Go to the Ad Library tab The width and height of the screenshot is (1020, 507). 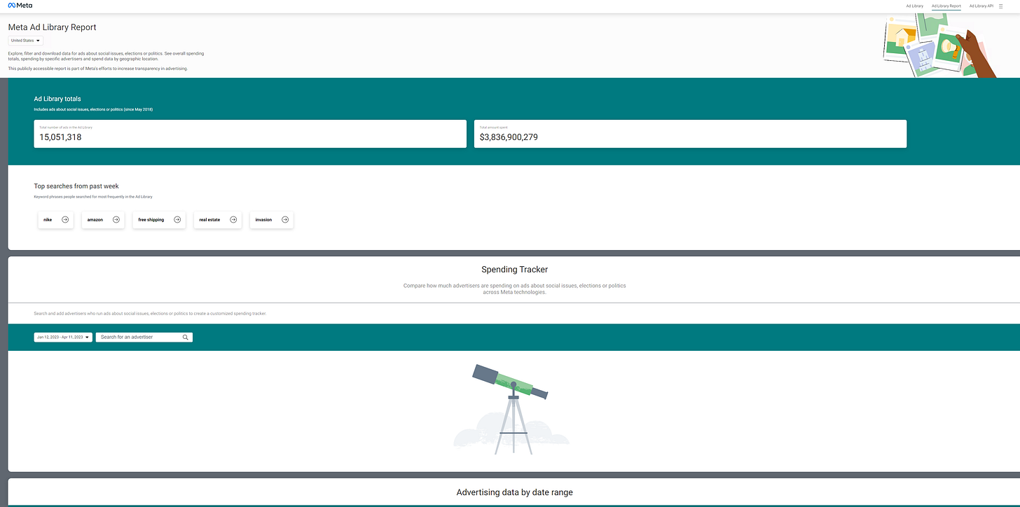tap(914, 6)
